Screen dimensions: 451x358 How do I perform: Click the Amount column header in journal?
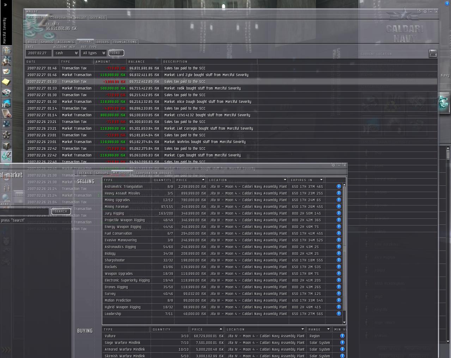[x=110, y=61]
